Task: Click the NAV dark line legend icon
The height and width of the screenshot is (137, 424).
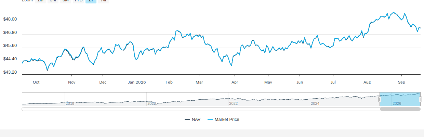Action: (x=187, y=120)
